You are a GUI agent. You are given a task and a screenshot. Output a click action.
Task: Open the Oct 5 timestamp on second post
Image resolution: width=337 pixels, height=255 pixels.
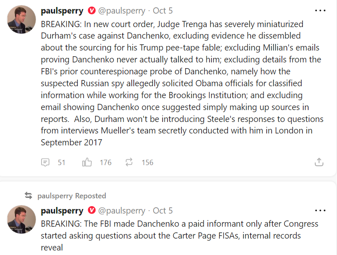(163, 211)
